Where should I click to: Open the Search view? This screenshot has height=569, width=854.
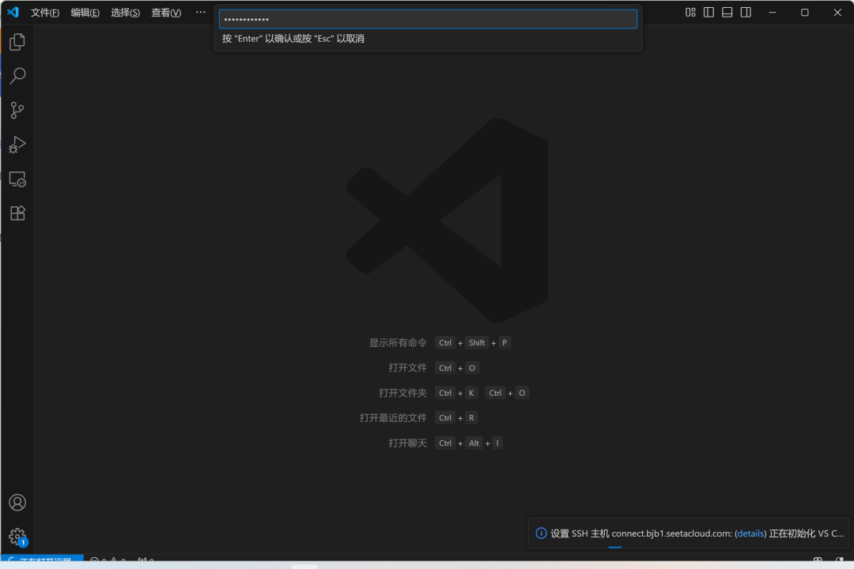17,76
